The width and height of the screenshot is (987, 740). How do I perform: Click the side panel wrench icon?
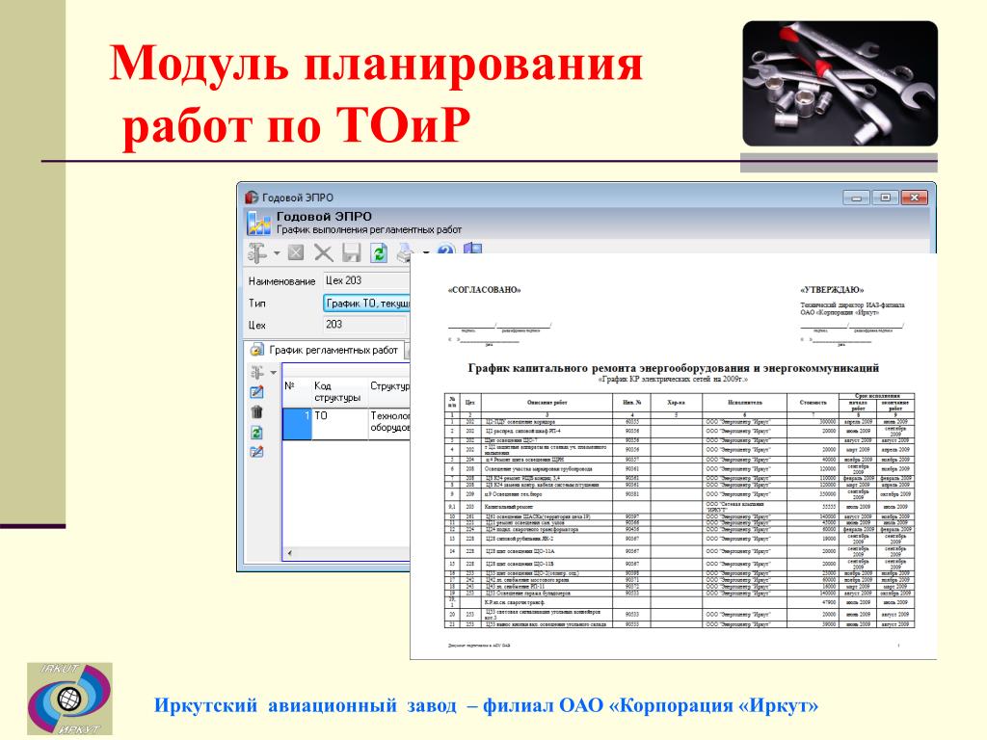point(256,373)
